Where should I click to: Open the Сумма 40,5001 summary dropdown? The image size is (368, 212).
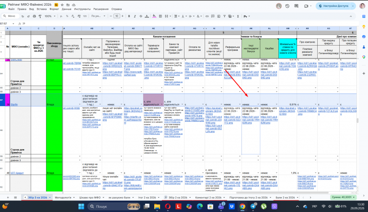[x=343, y=197]
